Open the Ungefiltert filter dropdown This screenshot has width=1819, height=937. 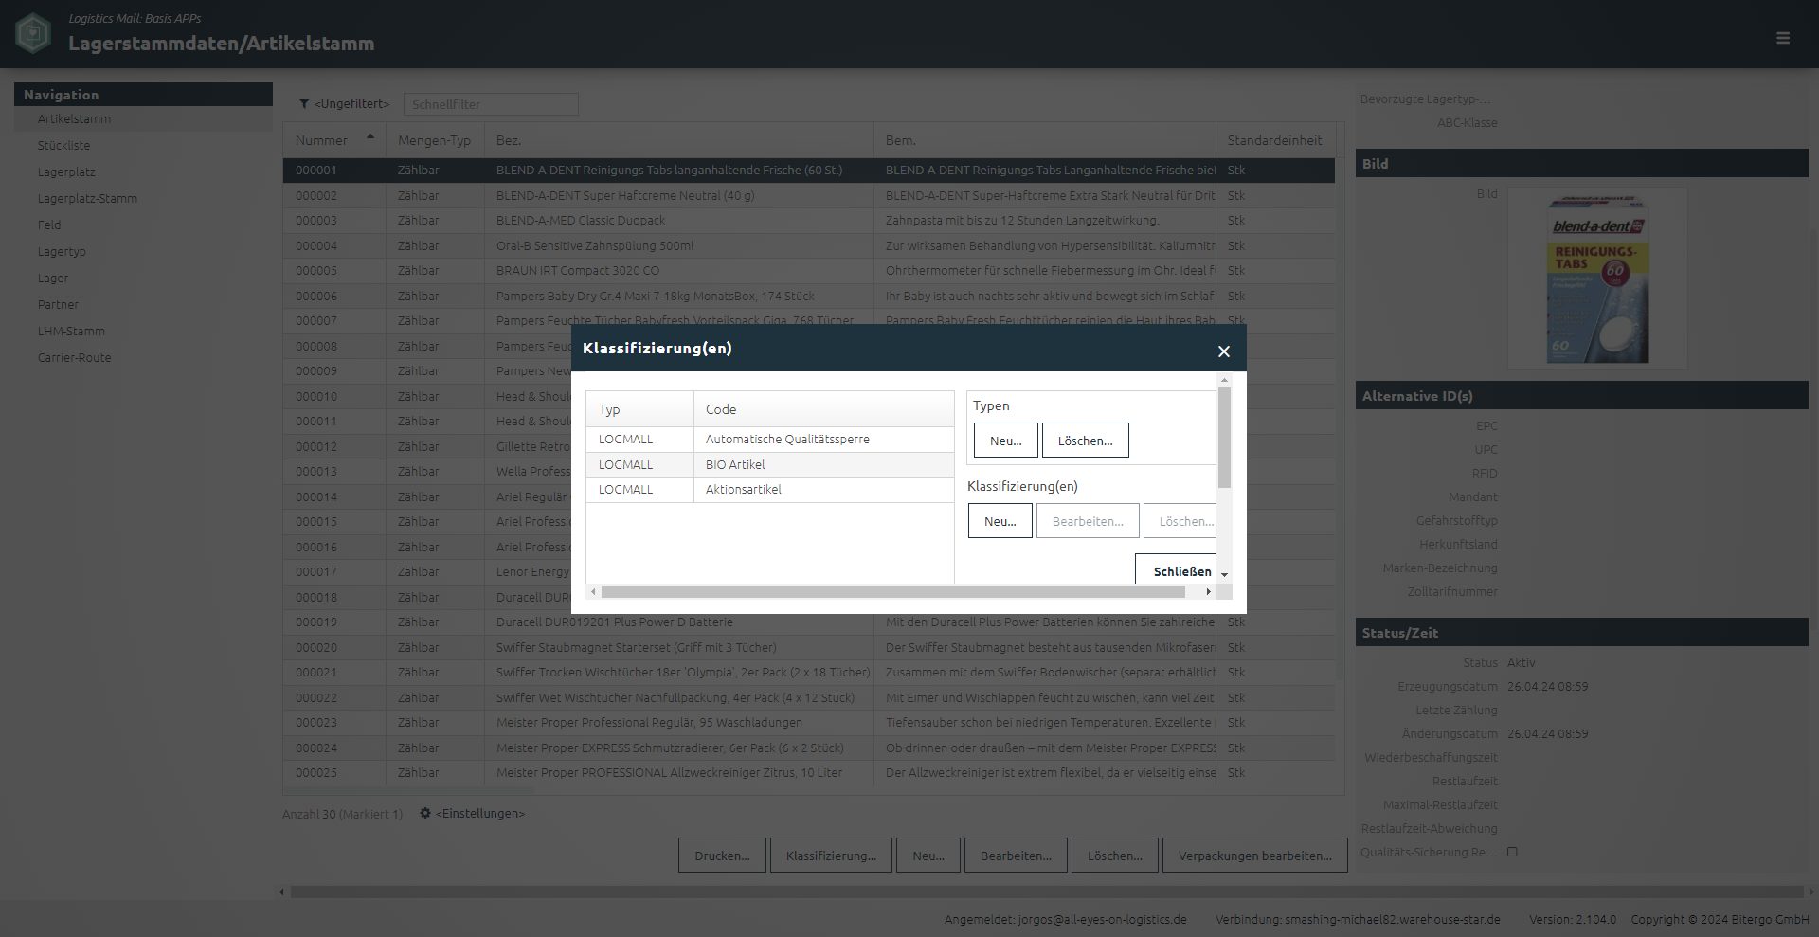351,104
